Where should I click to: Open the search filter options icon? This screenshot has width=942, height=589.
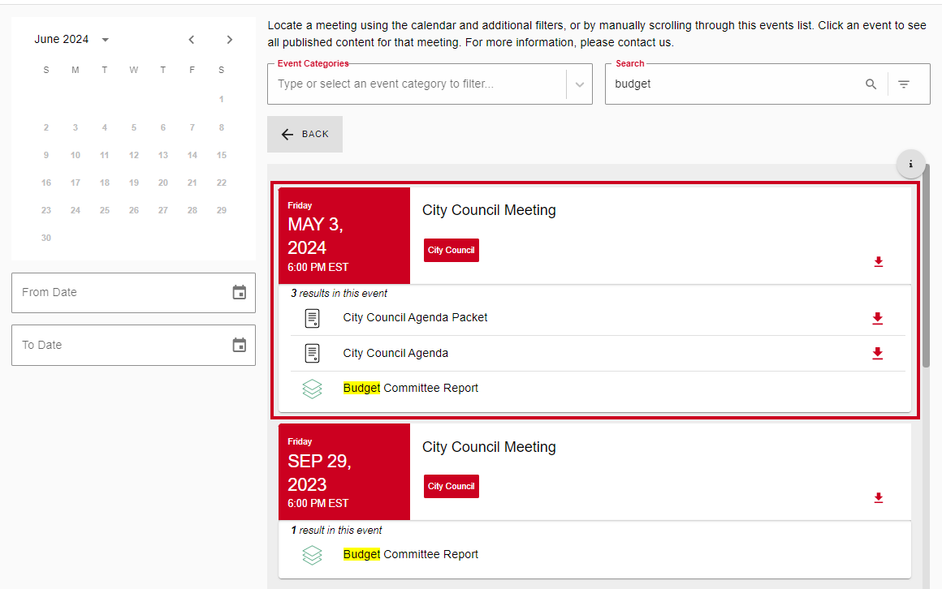pyautogui.click(x=904, y=84)
